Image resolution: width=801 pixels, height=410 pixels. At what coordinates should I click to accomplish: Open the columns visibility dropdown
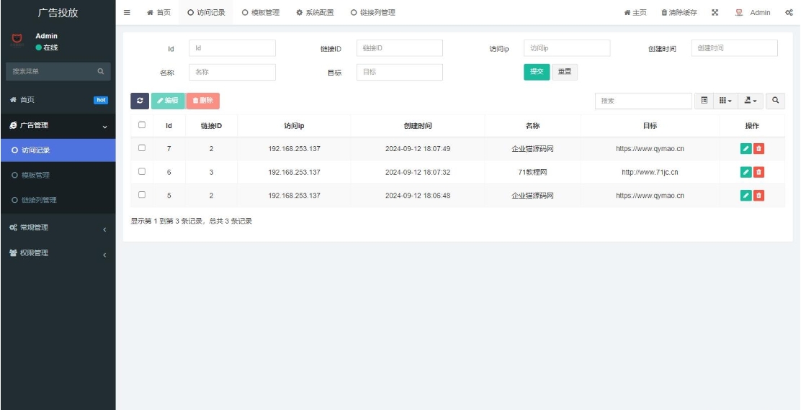click(725, 101)
